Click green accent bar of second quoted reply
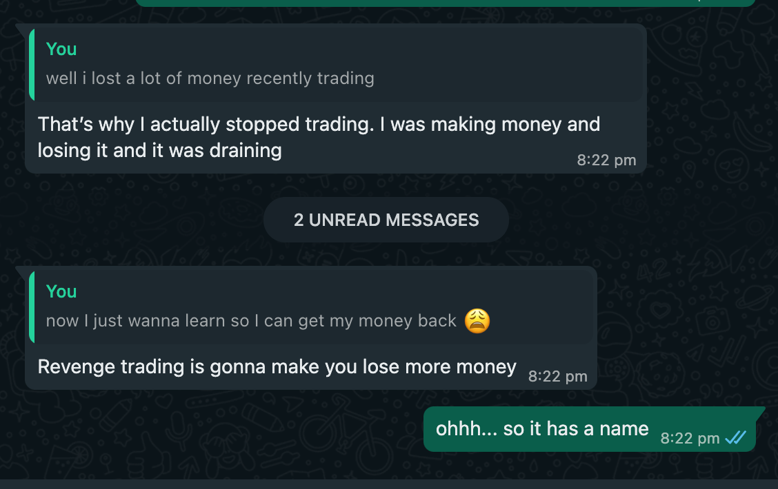This screenshot has height=489, width=778. click(32, 307)
